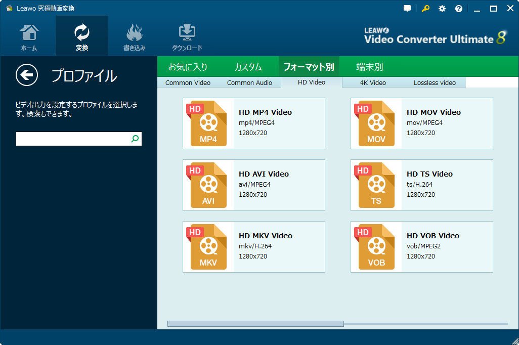Viewport: 519px width, 345px height.
Task: Switch to the カスタム tab
Action: click(248, 67)
